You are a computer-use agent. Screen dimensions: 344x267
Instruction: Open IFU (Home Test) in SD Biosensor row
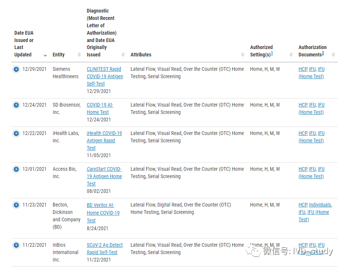pos(311,109)
